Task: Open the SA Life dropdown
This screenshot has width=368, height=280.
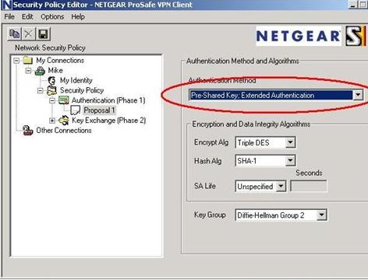Action: click(281, 186)
